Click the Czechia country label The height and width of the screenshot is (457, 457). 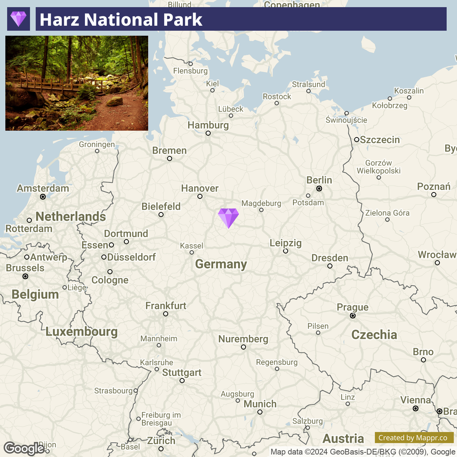tap(374, 335)
